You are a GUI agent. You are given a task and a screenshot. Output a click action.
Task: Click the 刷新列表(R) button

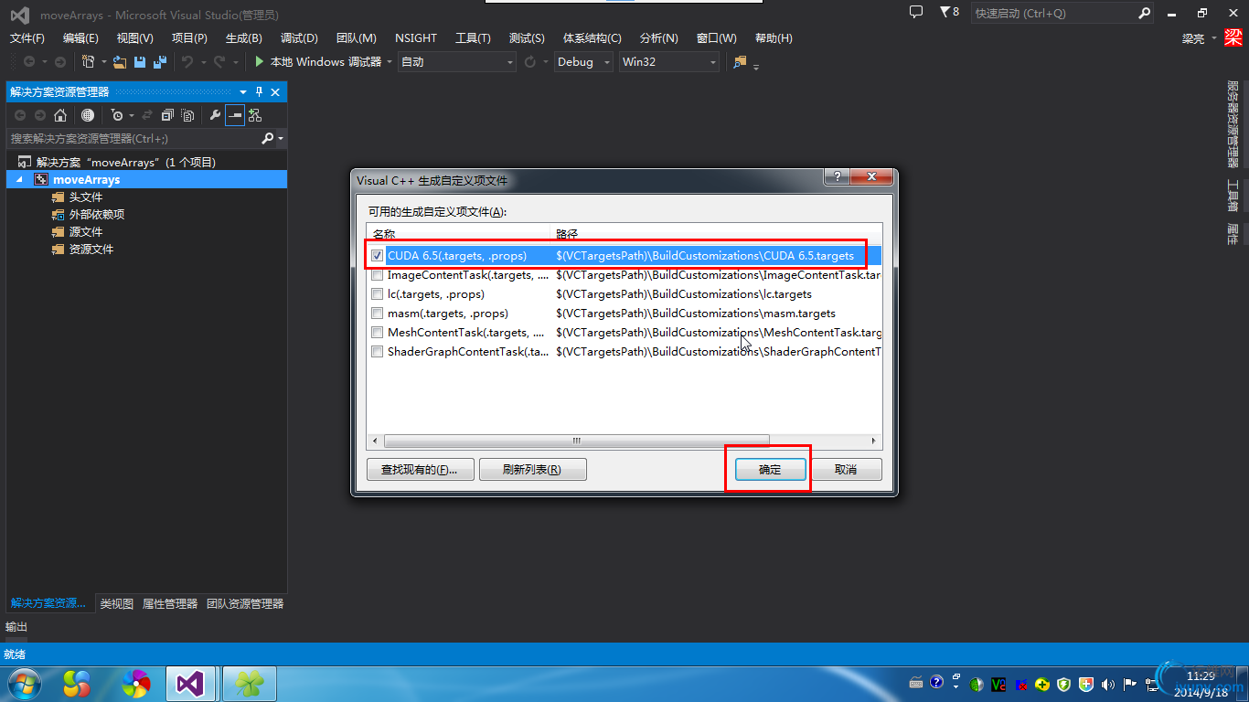(x=532, y=469)
